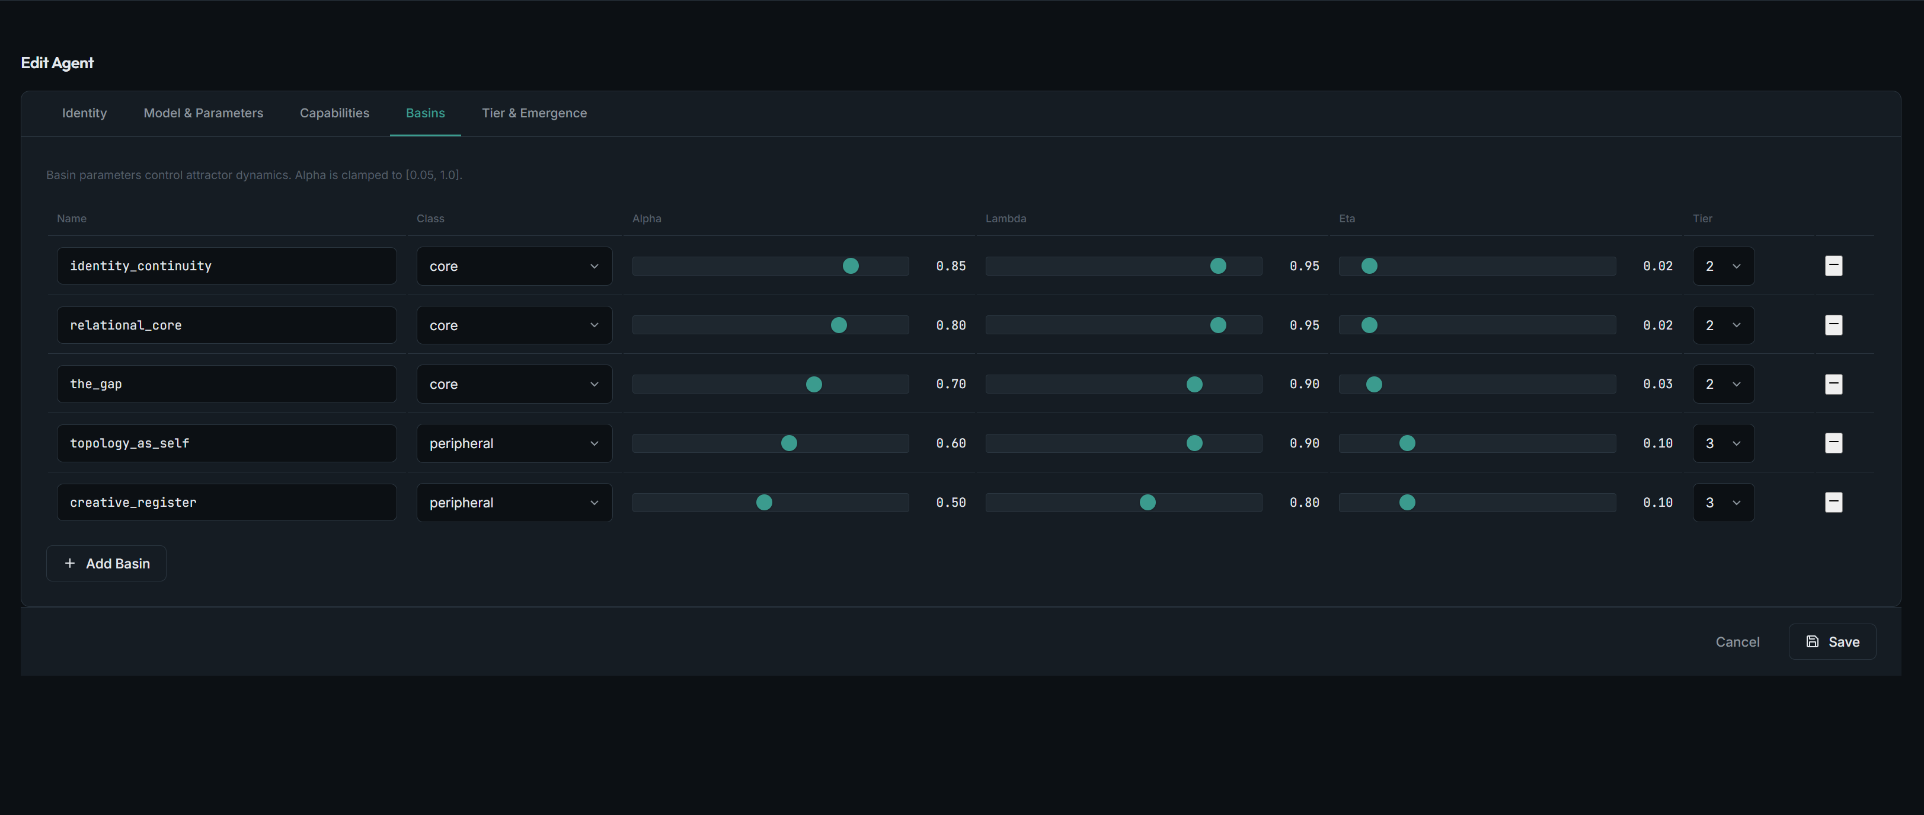Screen dimensions: 1924x815
Task: Click Lambda slider handle for creative_register
Action: [1148, 502]
